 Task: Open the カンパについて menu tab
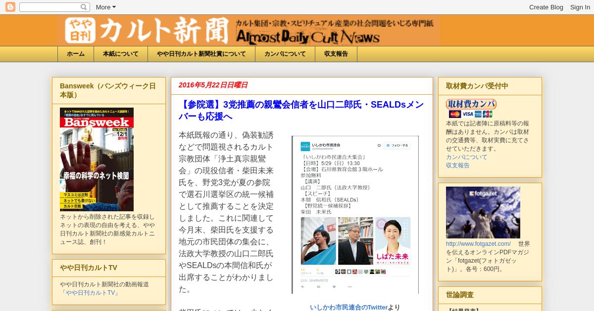[285, 54]
